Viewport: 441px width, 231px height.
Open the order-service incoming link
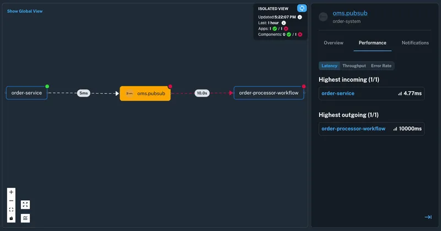click(x=338, y=94)
